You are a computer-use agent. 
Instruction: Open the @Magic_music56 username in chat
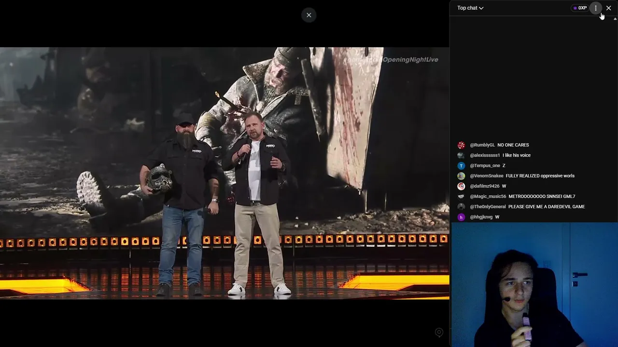pos(488,197)
